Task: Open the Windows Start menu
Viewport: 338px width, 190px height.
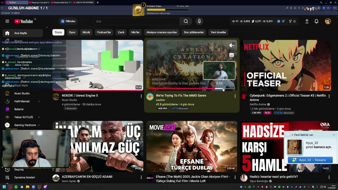Action: (x=4, y=187)
